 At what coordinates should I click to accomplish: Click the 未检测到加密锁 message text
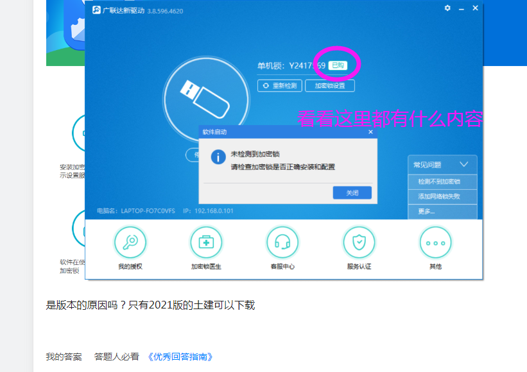[255, 154]
